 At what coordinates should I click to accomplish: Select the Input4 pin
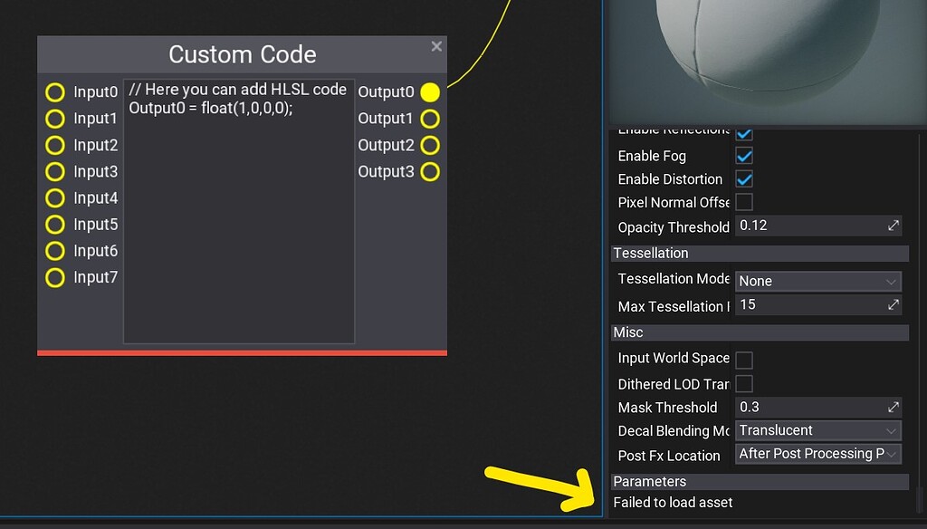(x=54, y=197)
